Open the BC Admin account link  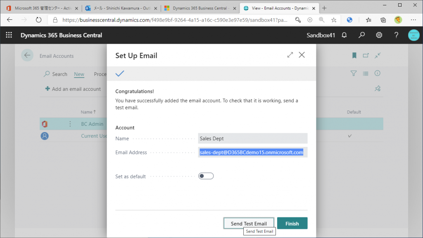[92, 124]
